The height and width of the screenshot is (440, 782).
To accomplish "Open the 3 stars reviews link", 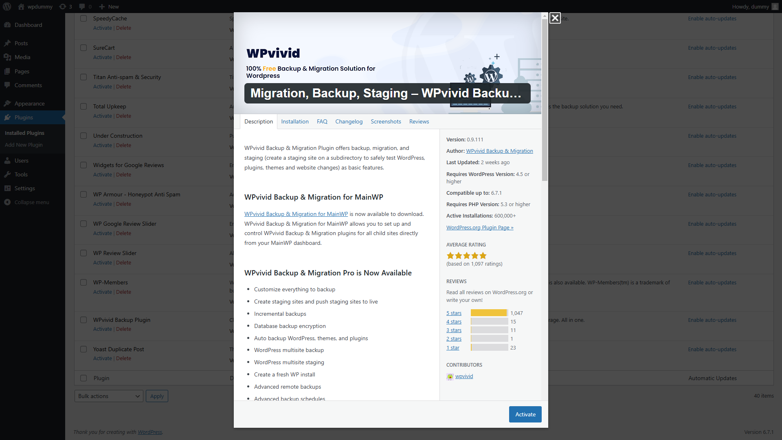I will point(454,330).
